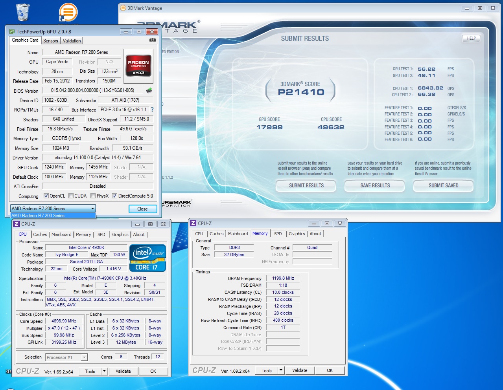Click OK in Memory CPU-Z window
Screen dimensions: 503x390
click(x=330, y=370)
